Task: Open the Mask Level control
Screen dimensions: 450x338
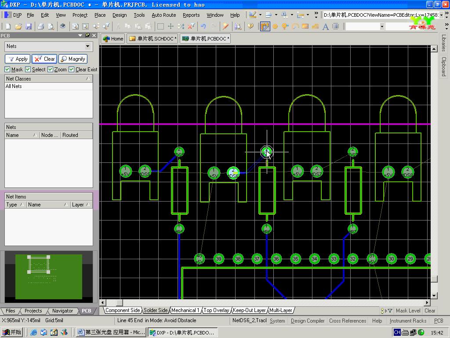Action: tap(408, 311)
